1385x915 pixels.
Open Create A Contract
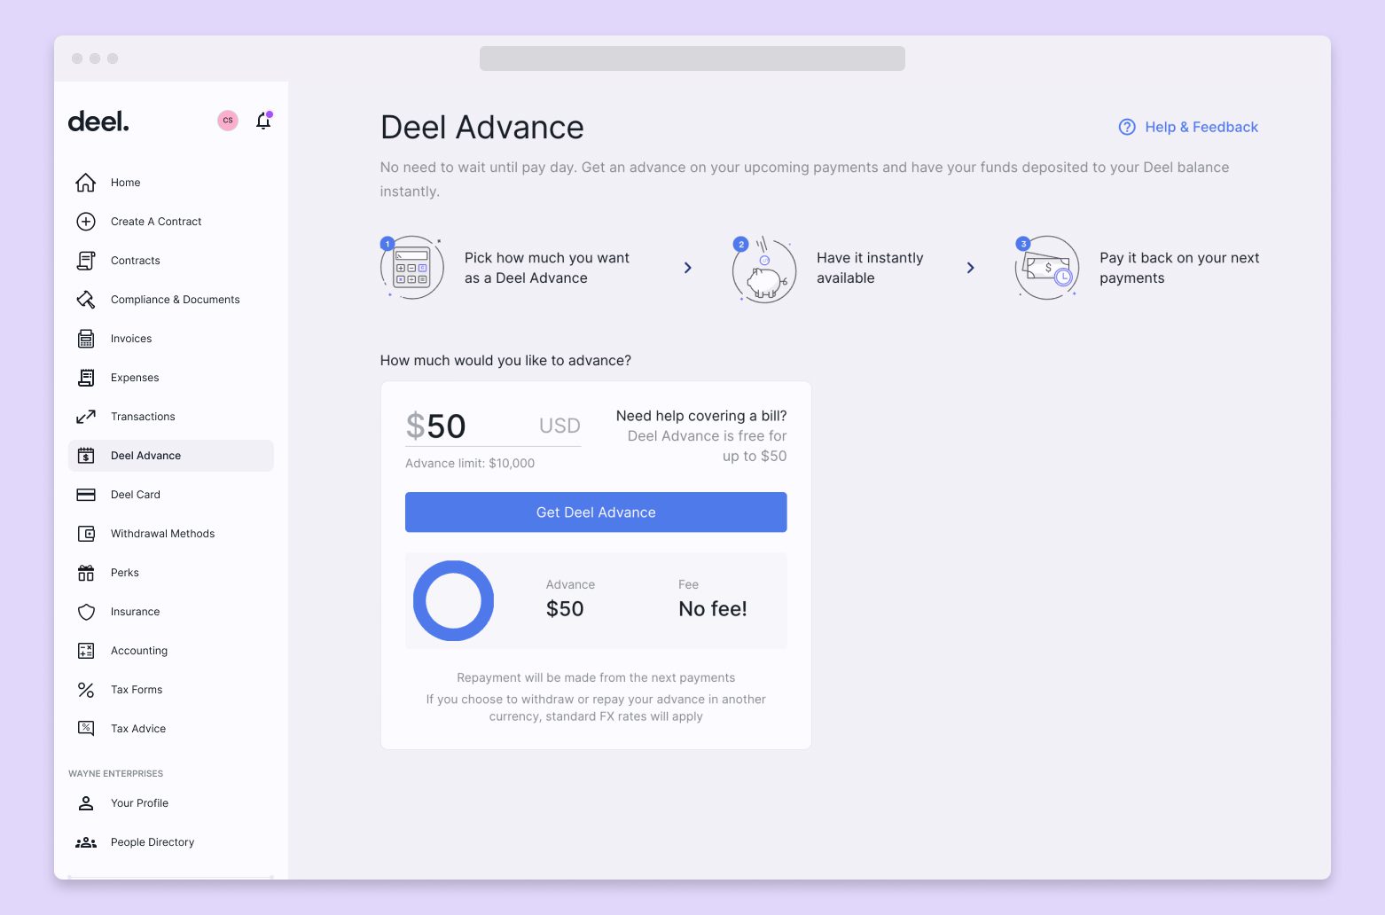coord(156,221)
